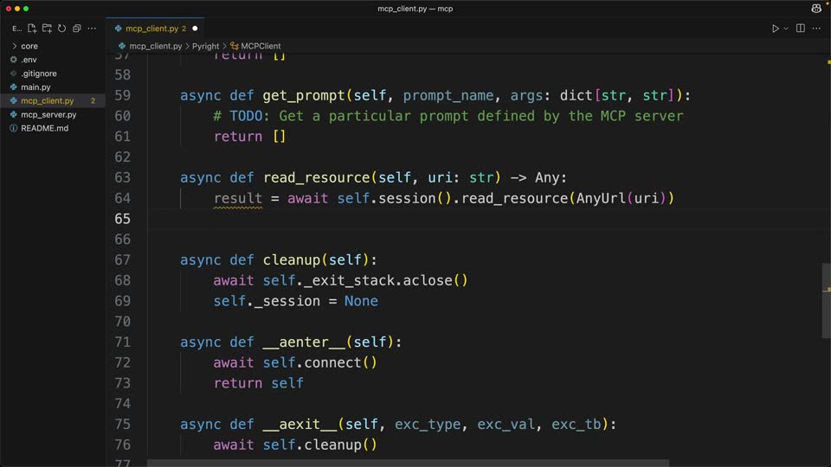Split the editor to the right
The width and height of the screenshot is (831, 467).
pyautogui.click(x=800, y=28)
